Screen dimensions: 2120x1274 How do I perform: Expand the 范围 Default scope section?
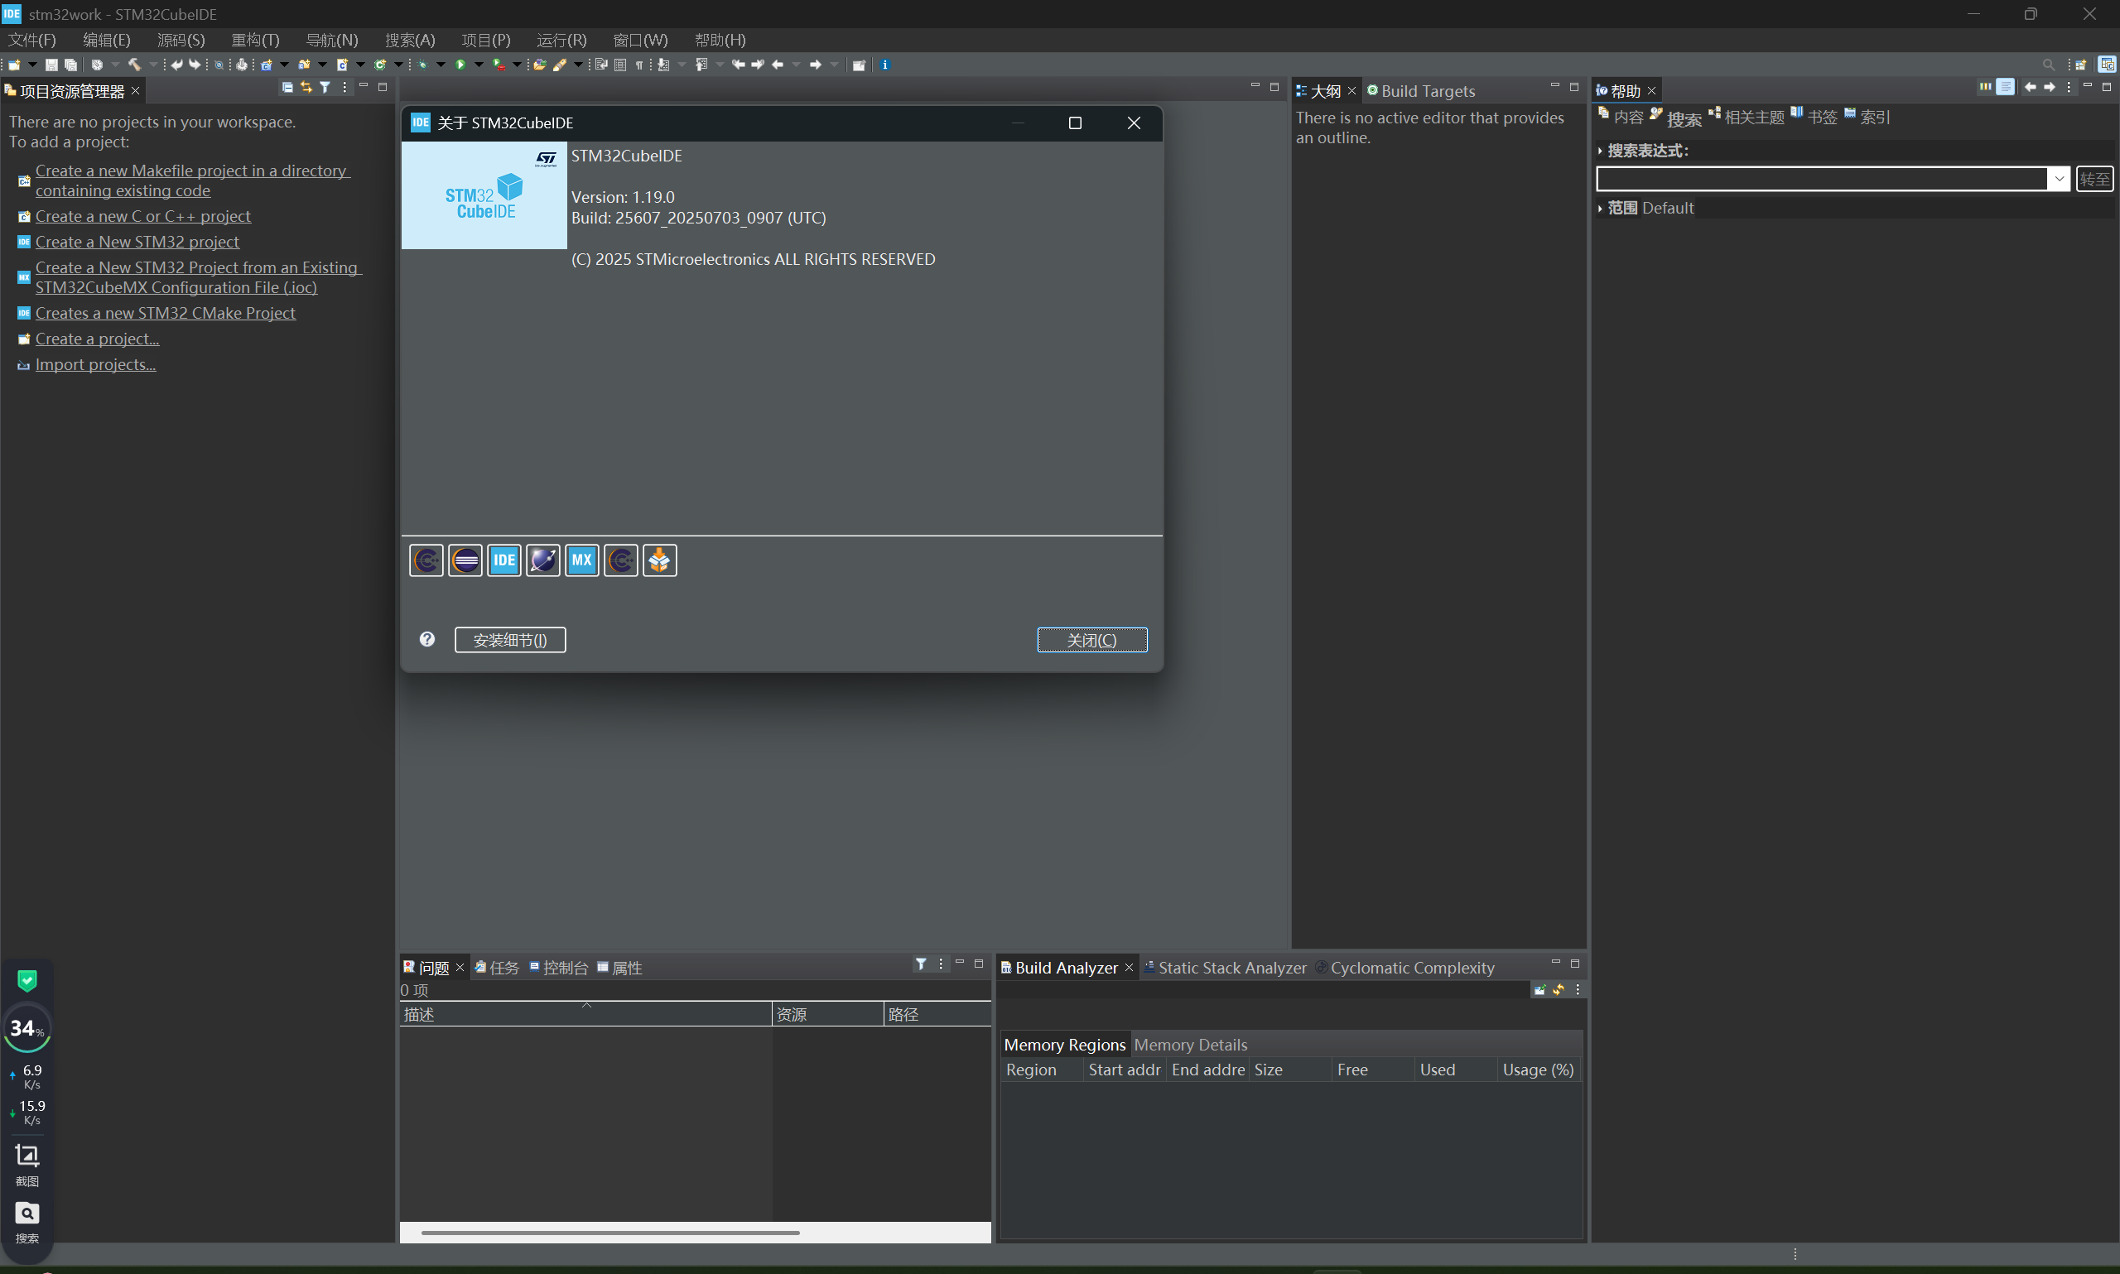point(1601,209)
